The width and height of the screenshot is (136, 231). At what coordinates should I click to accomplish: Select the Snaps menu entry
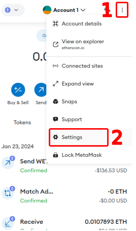[89, 101]
